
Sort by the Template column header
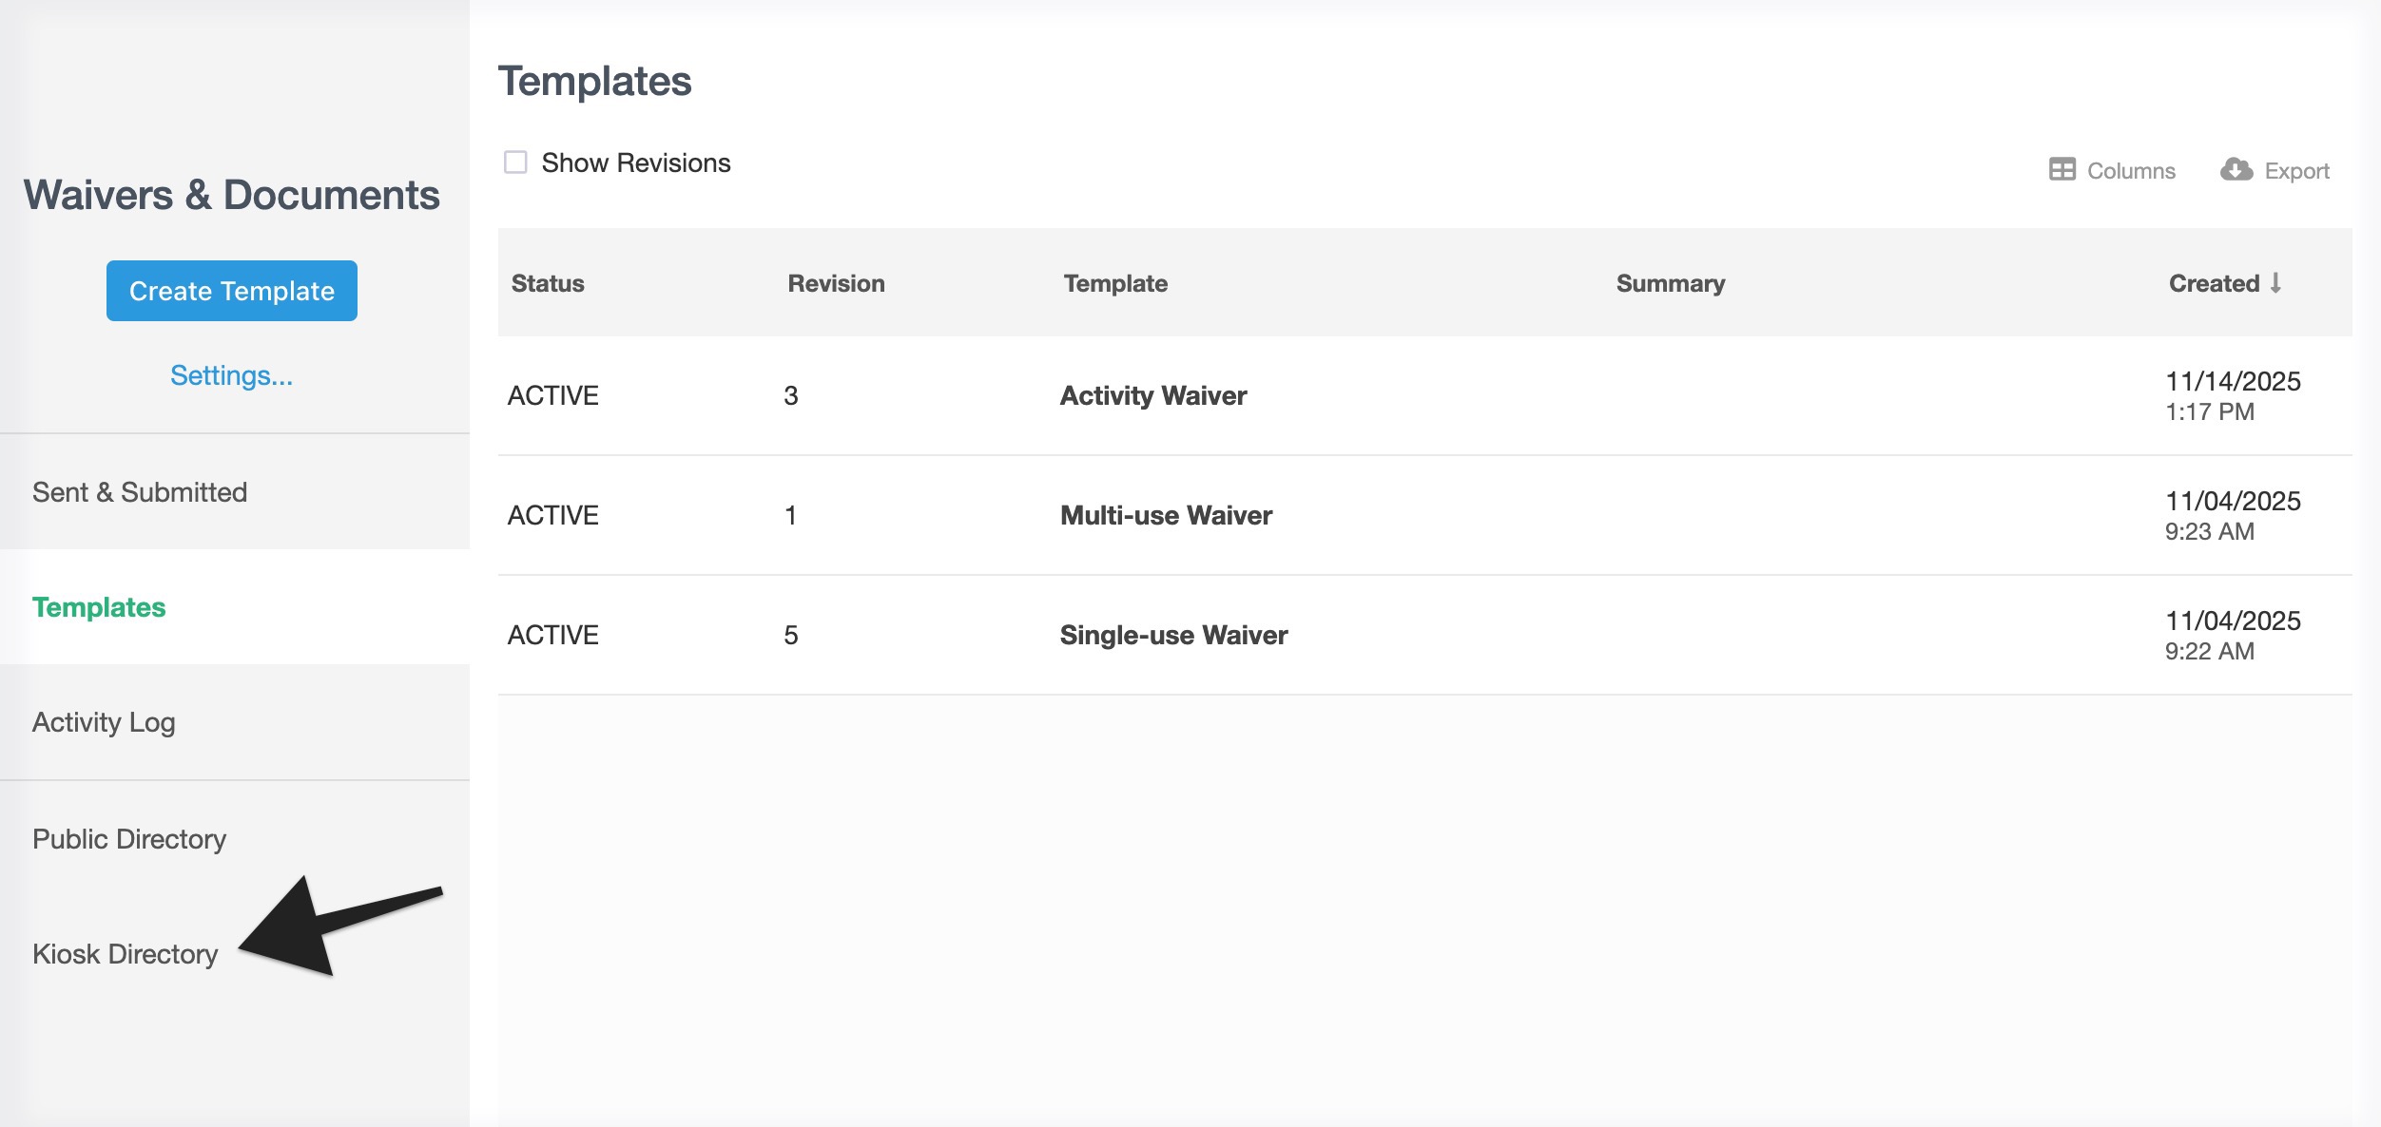pyautogui.click(x=1115, y=283)
